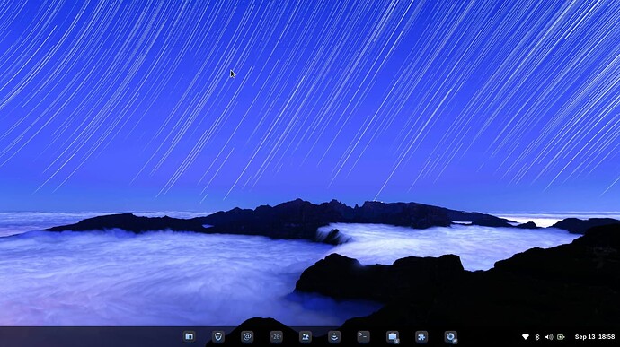
Task: Open the puzzle piece extensions app
Action: coord(421,336)
